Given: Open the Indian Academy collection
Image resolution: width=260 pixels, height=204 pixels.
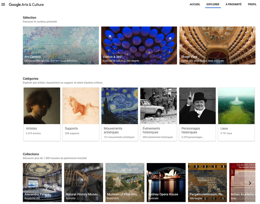Looking at the screenshot, I should (242, 182).
